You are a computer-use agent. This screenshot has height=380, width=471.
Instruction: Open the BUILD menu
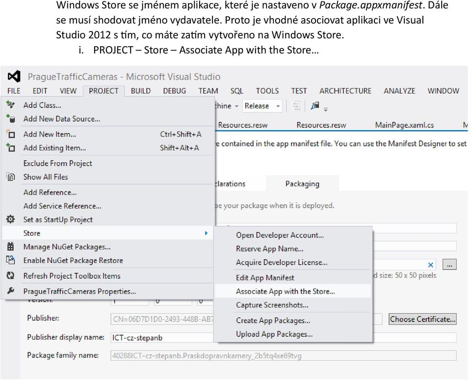tap(141, 91)
